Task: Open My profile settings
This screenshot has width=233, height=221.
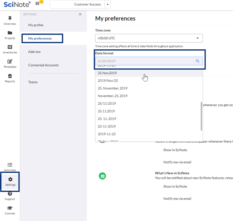Action: [36, 25]
